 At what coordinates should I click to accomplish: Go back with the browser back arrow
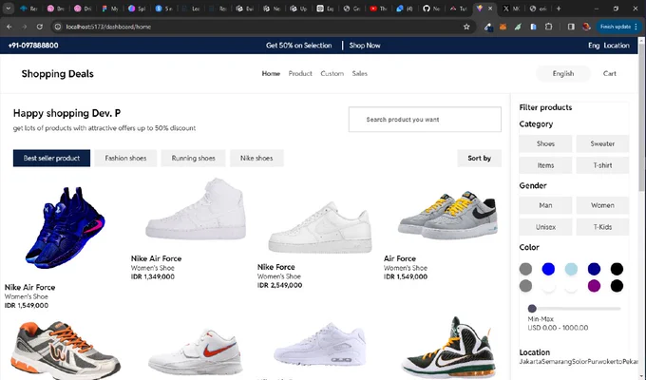(9, 27)
